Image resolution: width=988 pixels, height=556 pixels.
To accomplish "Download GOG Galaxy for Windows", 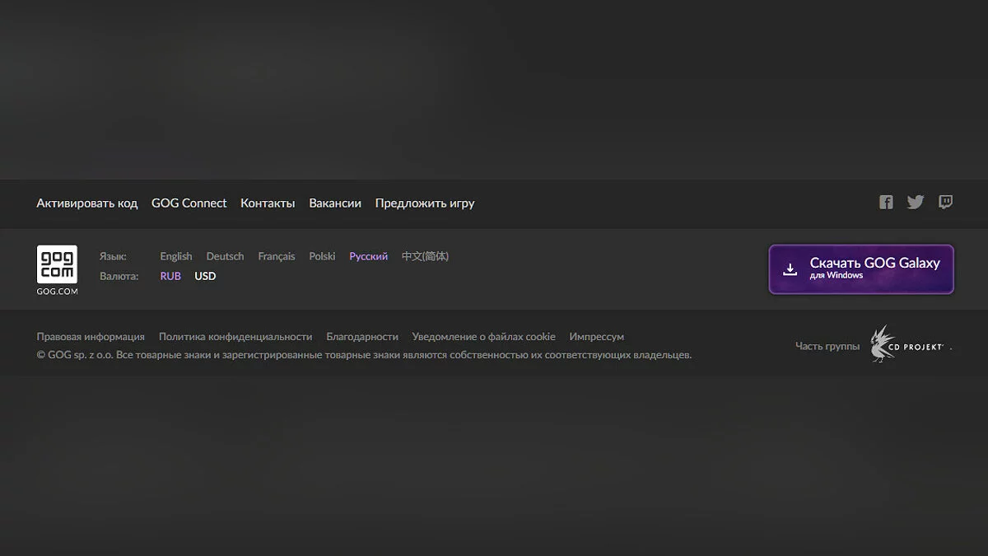I will [x=874, y=269].
